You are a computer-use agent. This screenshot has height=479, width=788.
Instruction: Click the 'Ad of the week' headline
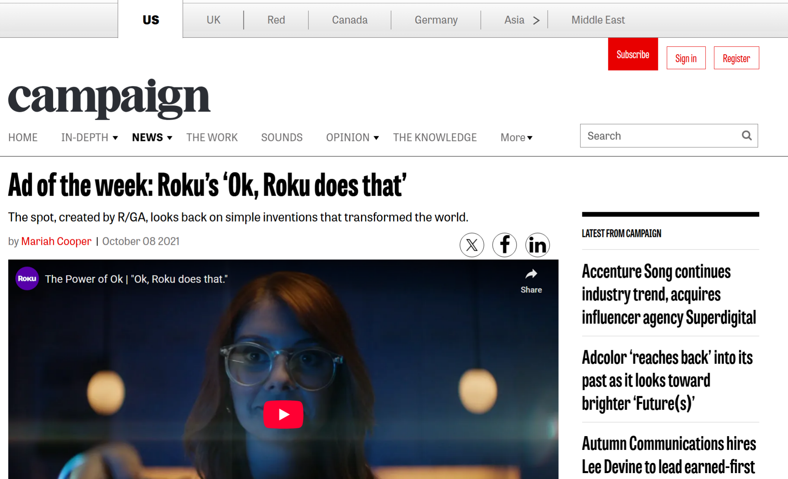click(x=207, y=185)
